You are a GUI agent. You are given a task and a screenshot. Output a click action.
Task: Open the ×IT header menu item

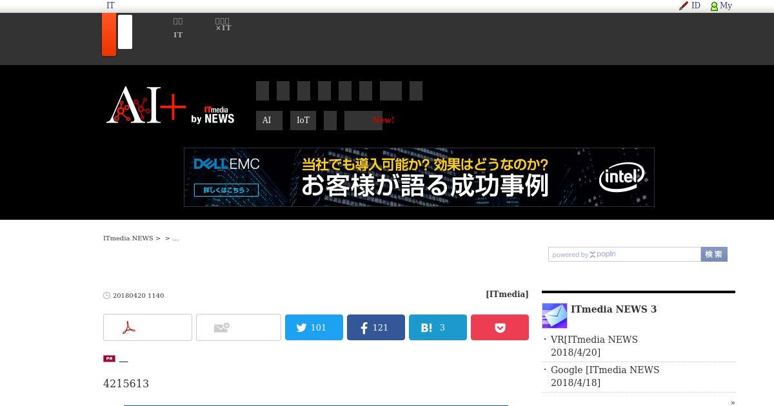pos(223,24)
